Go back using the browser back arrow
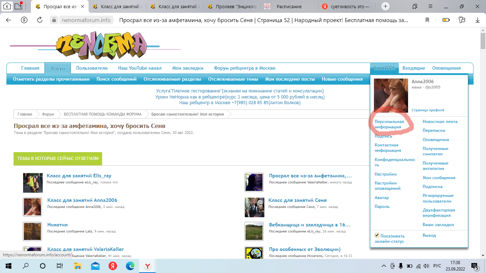 (x=9, y=20)
